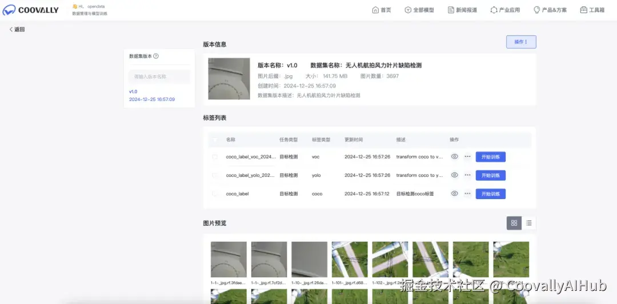Switch image preview to grid view

point(514,223)
